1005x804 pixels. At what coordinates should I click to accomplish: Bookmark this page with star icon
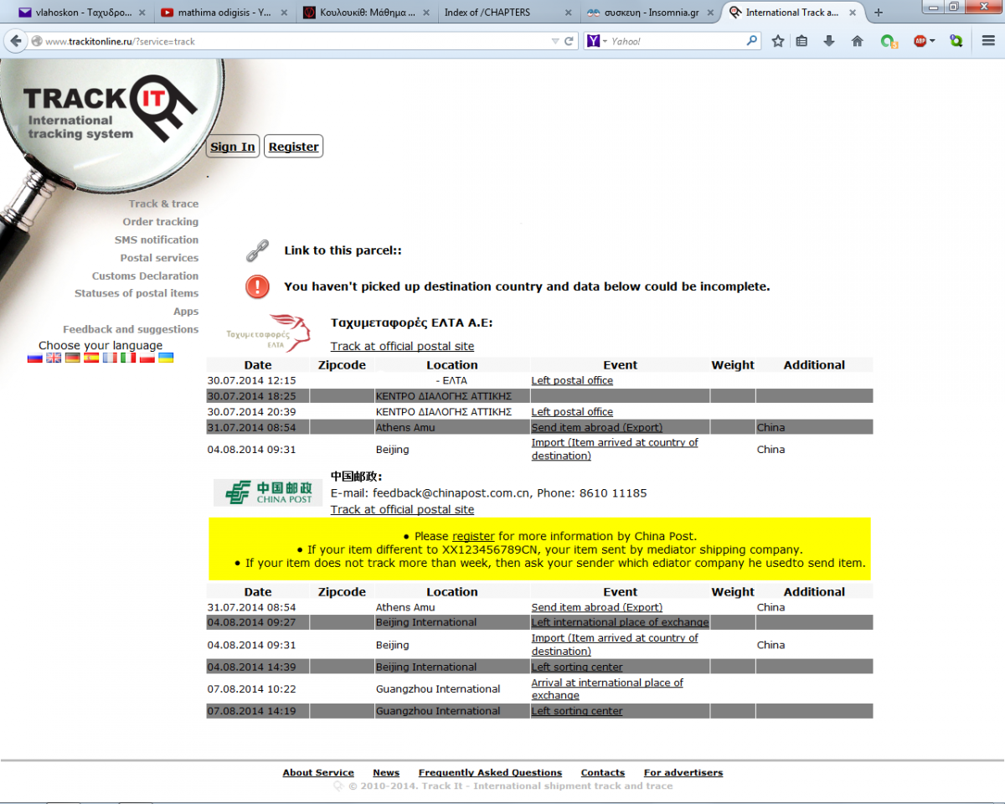[x=777, y=41]
